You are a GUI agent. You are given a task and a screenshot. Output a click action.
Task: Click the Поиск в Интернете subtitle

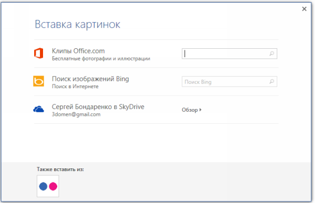click(75, 87)
